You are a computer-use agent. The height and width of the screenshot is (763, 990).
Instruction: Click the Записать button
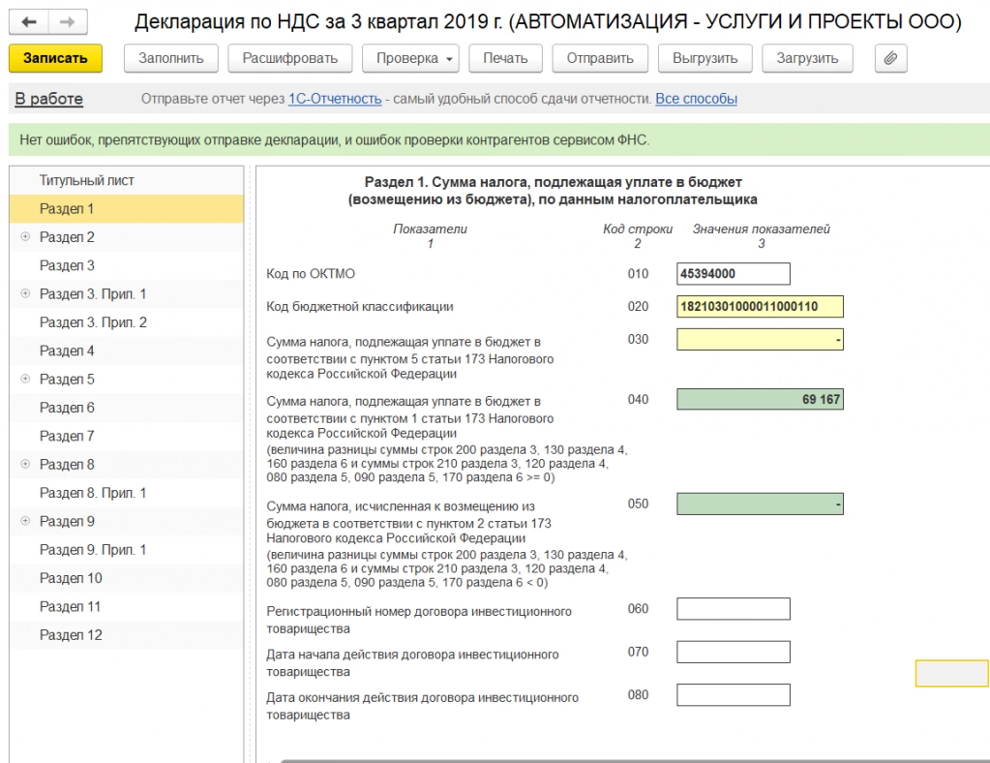click(x=55, y=58)
